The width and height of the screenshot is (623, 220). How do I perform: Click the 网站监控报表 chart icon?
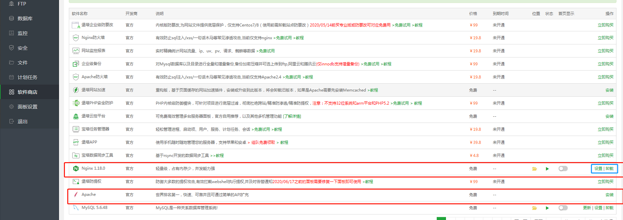[x=76, y=51]
